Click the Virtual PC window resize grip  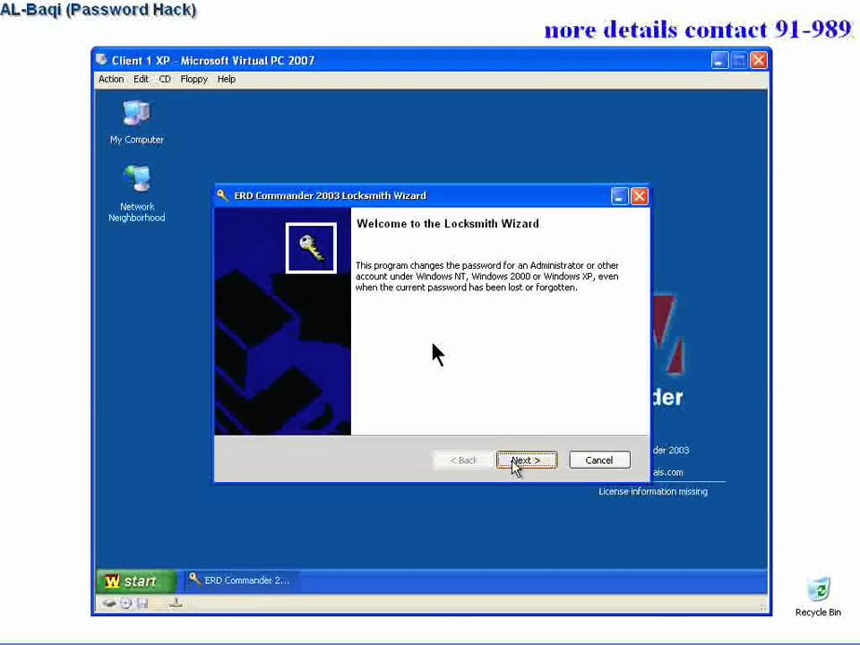coord(762,606)
